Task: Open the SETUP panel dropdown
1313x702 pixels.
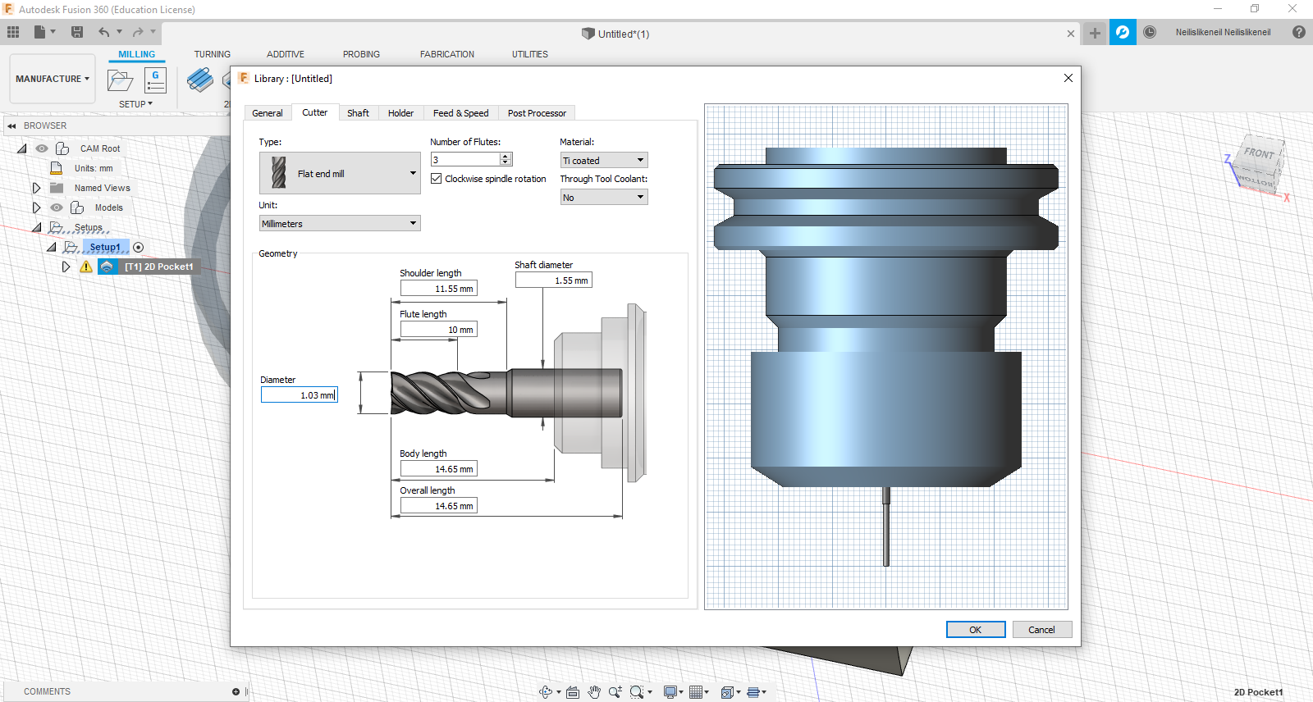Action: (135, 104)
